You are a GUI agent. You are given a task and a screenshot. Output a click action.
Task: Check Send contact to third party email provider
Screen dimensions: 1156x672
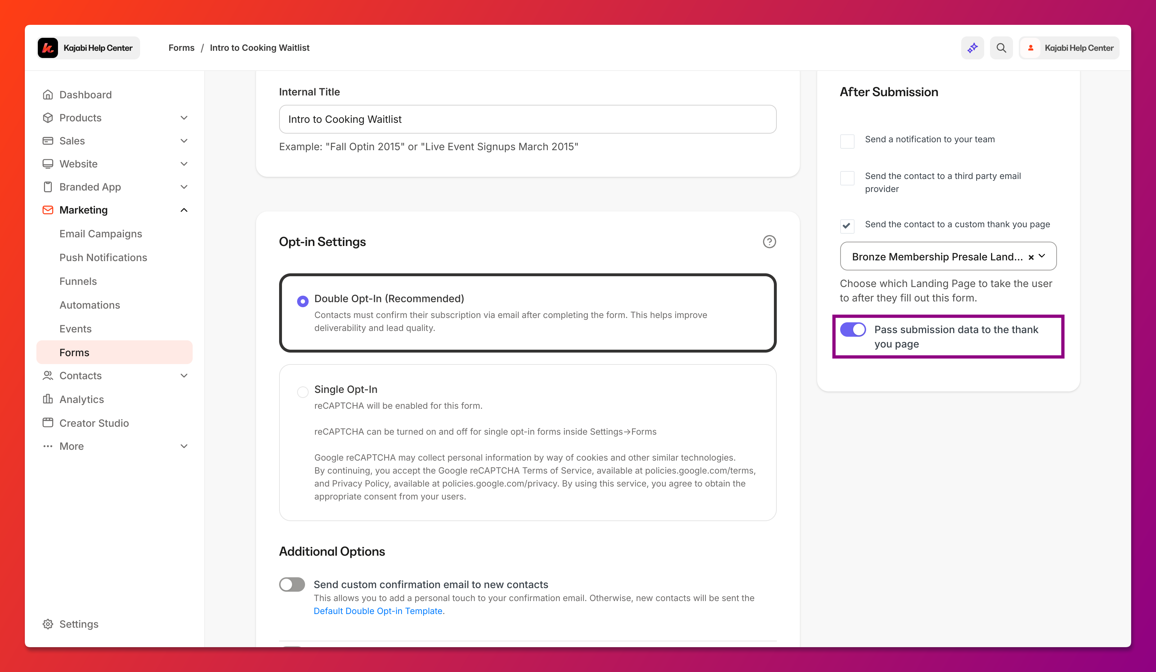(x=847, y=178)
